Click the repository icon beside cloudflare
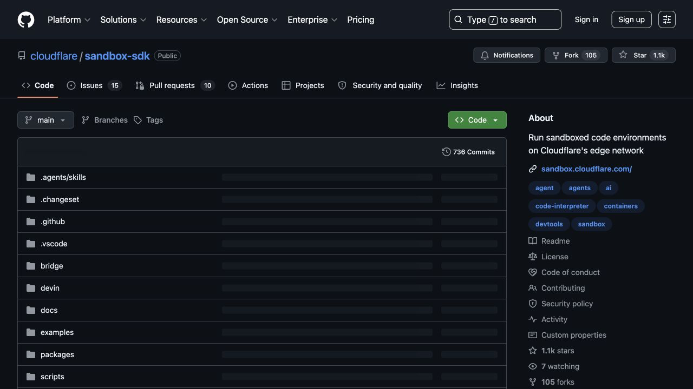Image resolution: width=693 pixels, height=389 pixels. tap(22, 56)
